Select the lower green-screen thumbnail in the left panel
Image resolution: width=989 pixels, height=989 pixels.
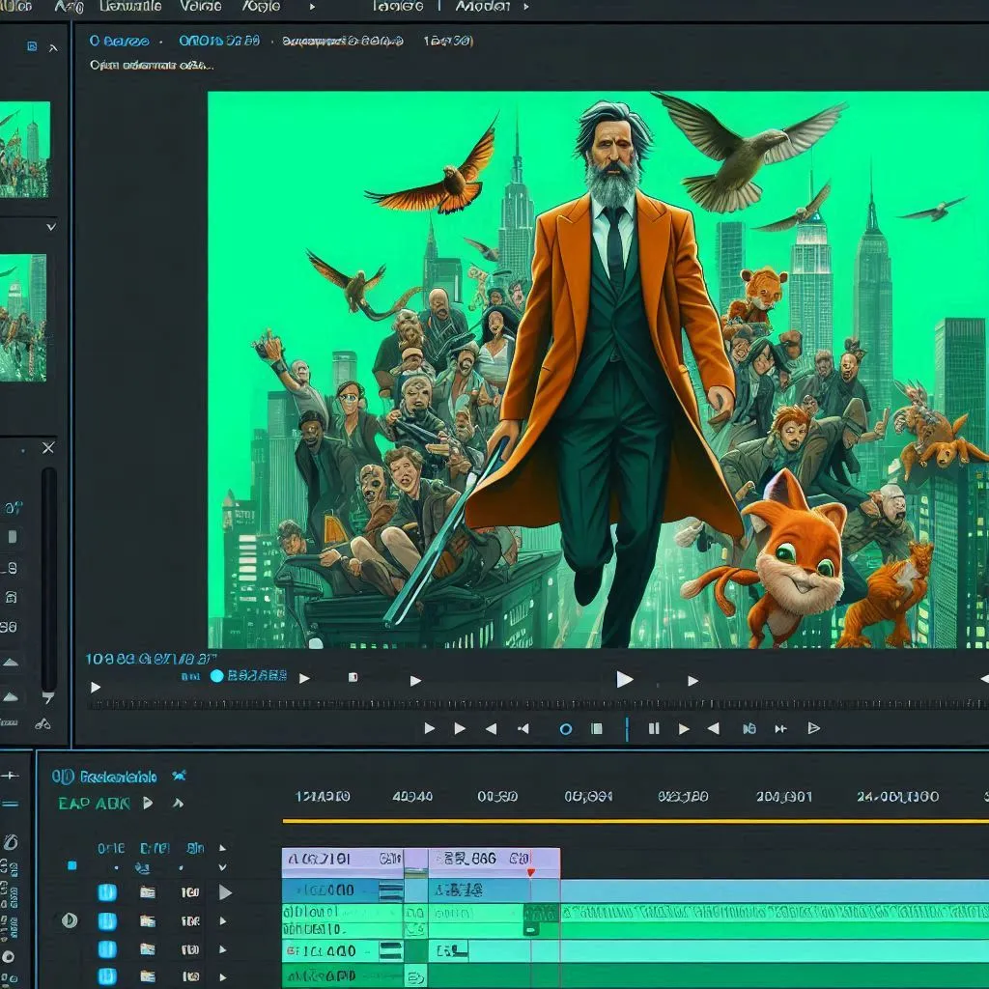click(23, 317)
